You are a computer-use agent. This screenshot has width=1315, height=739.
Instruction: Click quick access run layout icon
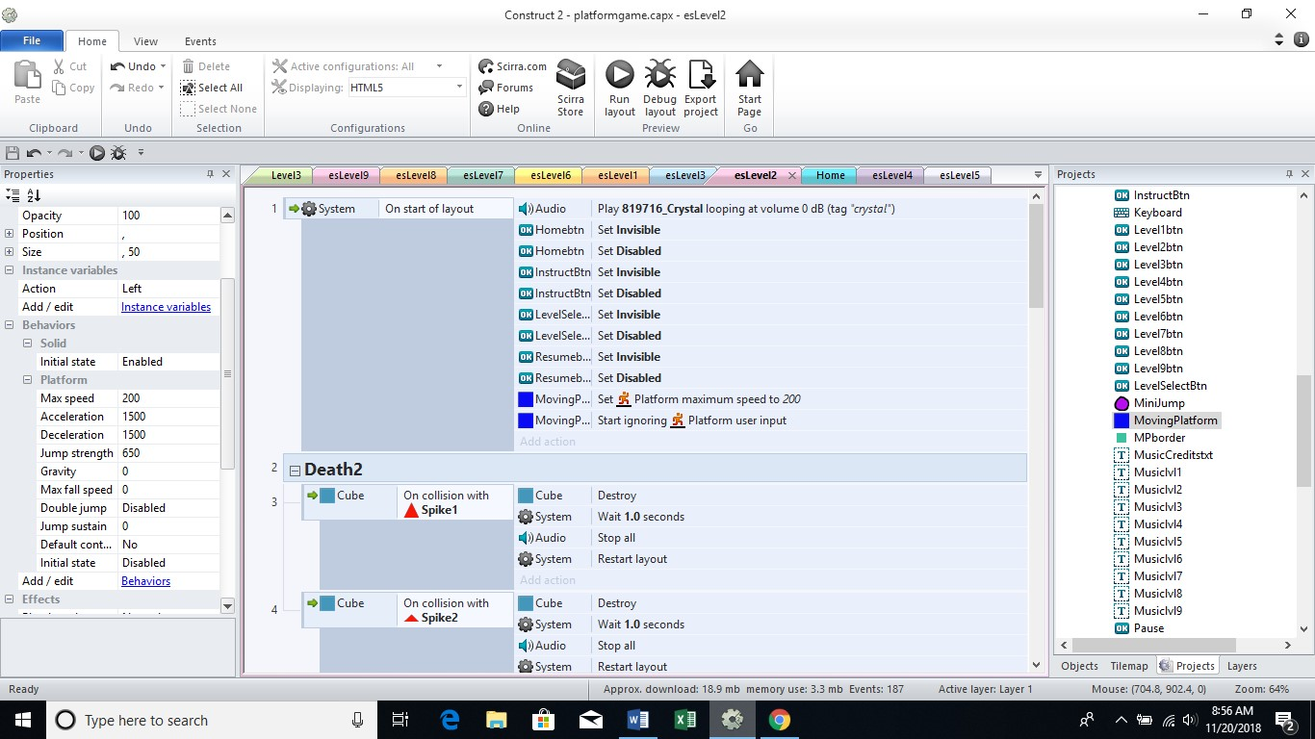coord(97,153)
